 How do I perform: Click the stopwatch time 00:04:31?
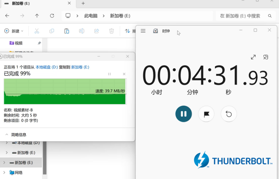(205, 76)
